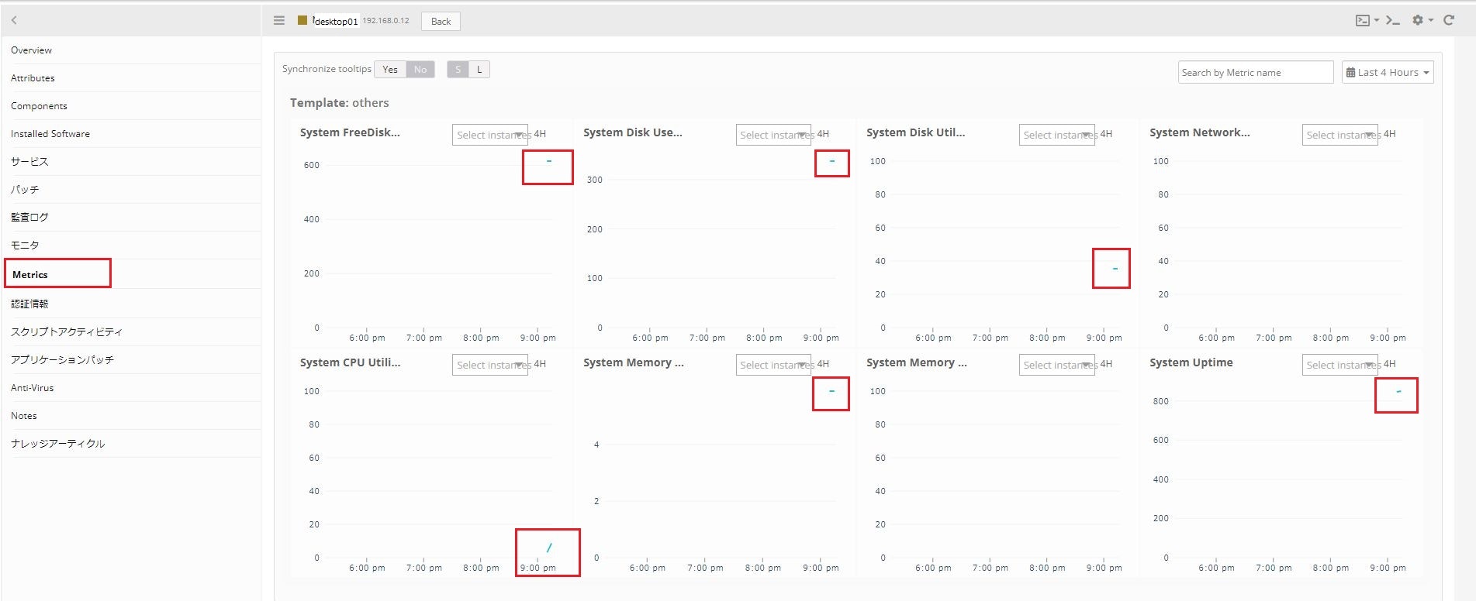Set Synchronize tooltips to Yes
This screenshot has width=1476, height=601.
(x=390, y=70)
